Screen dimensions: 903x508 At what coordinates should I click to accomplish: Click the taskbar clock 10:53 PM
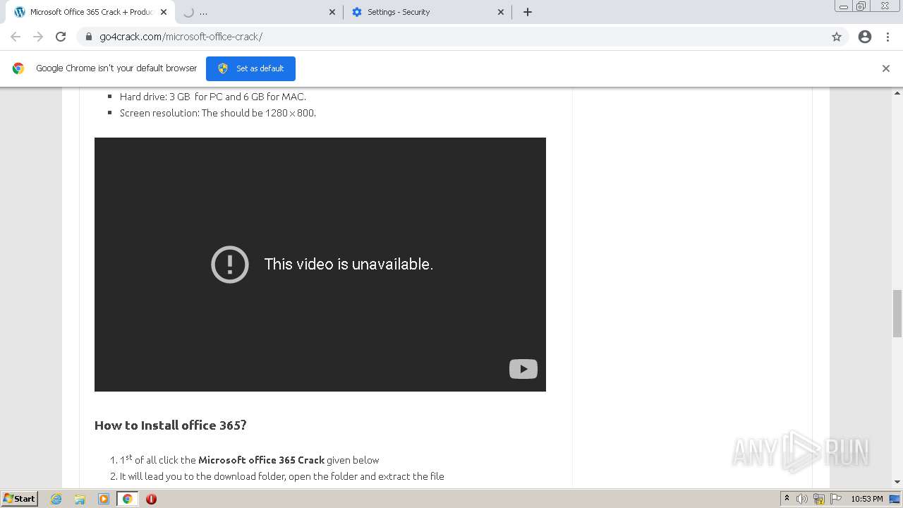pyautogui.click(x=867, y=499)
